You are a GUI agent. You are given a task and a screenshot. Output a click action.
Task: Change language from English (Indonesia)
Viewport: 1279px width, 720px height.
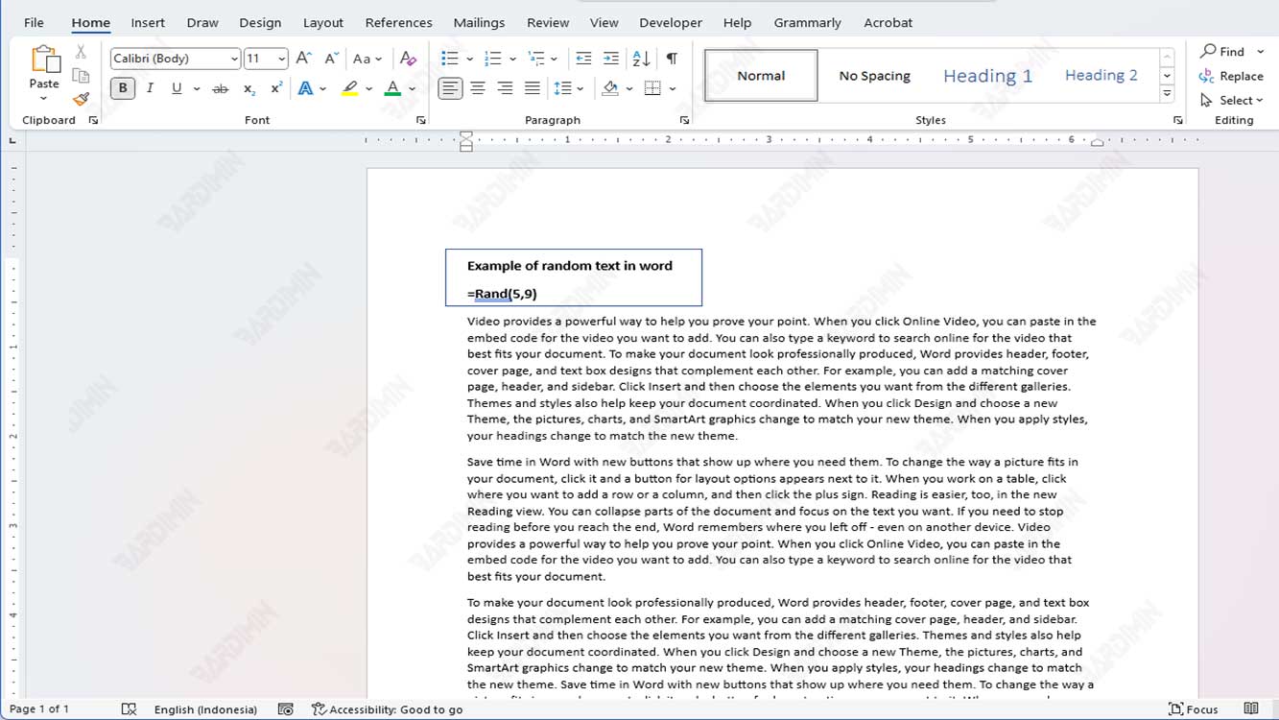[205, 709]
